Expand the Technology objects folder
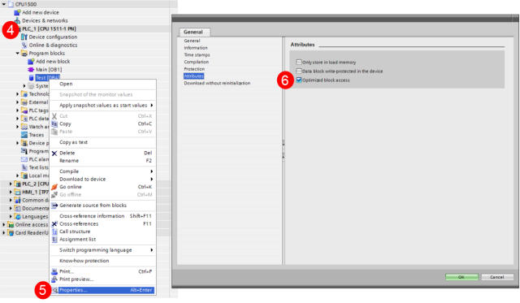The image size is (520, 303). (x=18, y=94)
